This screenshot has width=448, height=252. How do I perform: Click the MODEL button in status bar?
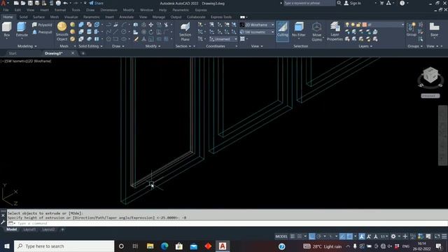click(x=281, y=237)
